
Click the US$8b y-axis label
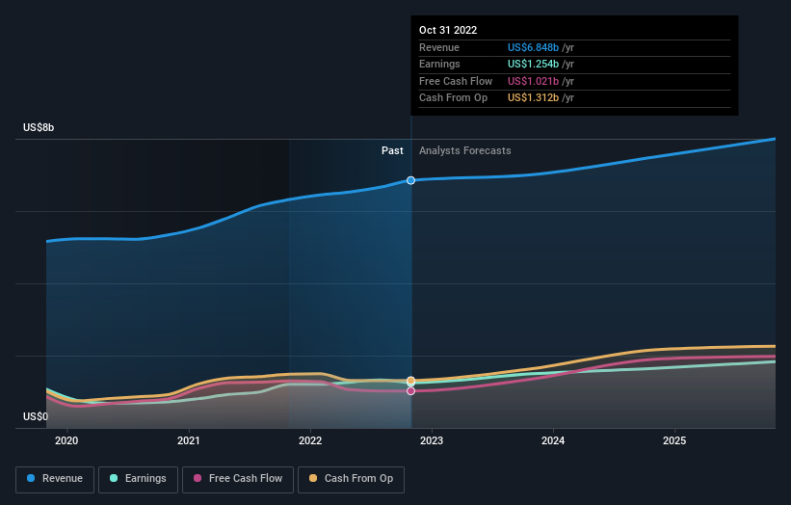pos(39,127)
